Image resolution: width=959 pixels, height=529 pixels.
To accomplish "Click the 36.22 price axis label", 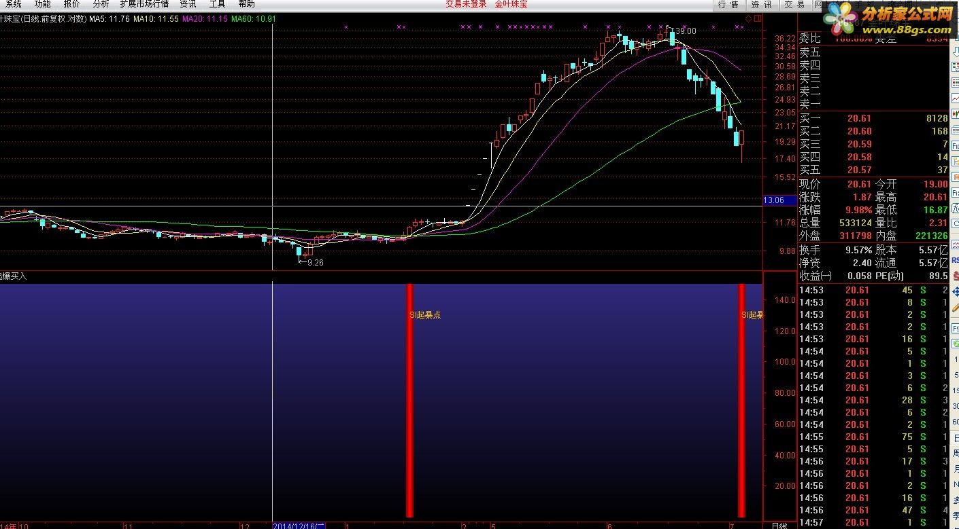I will coord(785,39).
